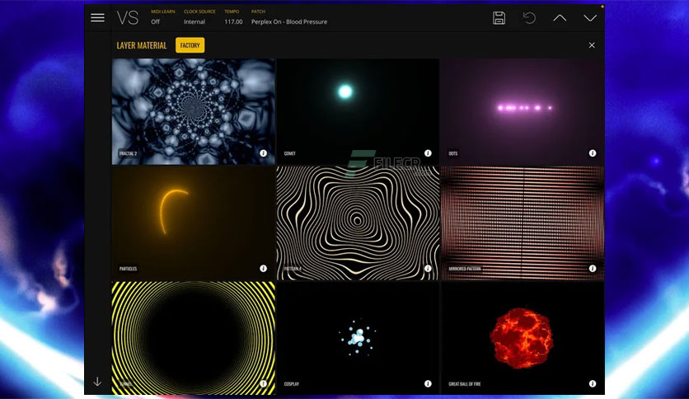
Task: Click the info icon on the Dots thumbnail
Action: 592,153
